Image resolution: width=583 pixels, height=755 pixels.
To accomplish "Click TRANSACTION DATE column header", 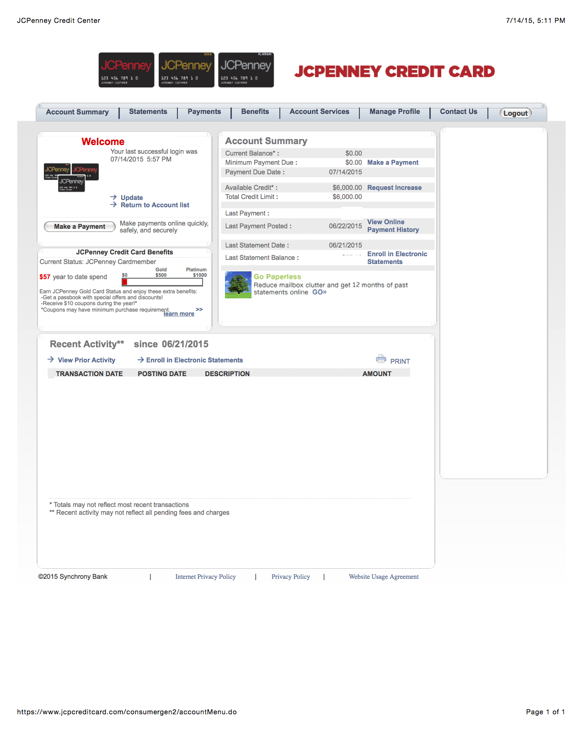I will point(89,374).
